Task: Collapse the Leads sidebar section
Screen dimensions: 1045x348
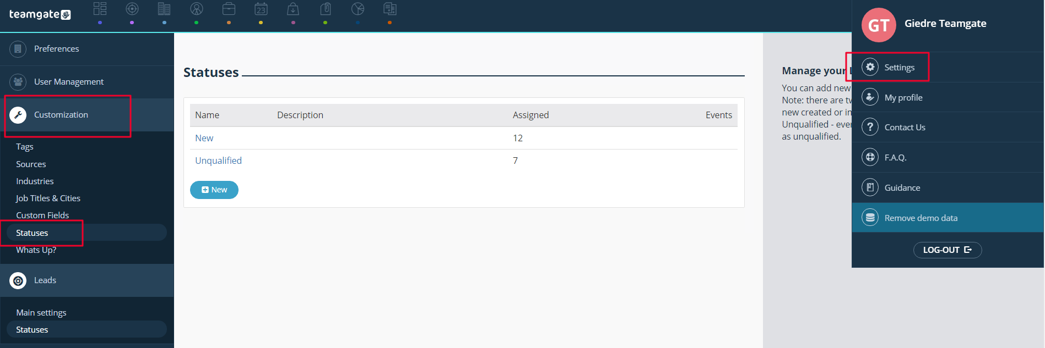Action: tap(87, 280)
